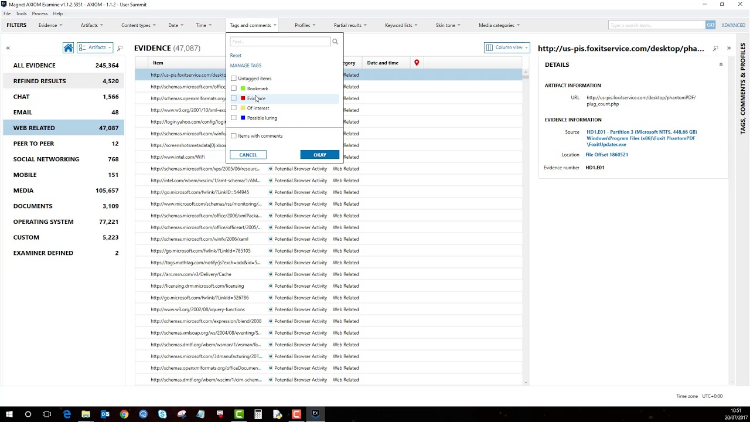
Task: Click the search term input field
Action: pyautogui.click(x=657, y=25)
